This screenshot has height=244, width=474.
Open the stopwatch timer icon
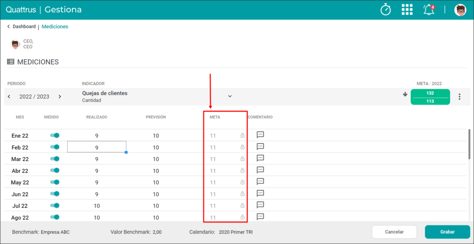[386, 10]
